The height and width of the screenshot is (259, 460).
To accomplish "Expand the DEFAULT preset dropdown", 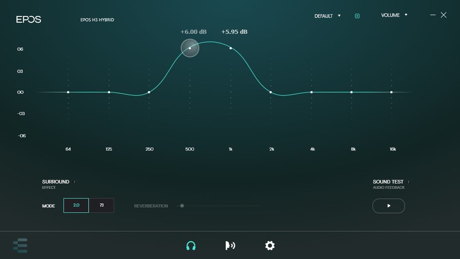I will tap(327, 16).
